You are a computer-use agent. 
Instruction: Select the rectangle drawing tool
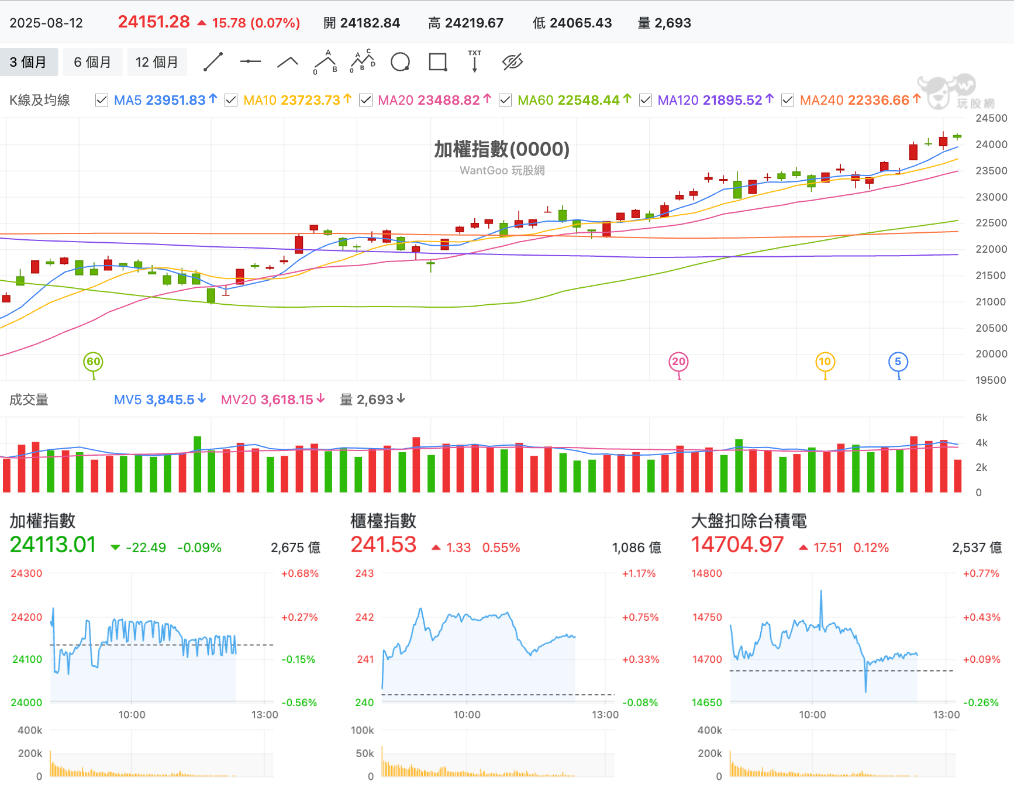(437, 62)
